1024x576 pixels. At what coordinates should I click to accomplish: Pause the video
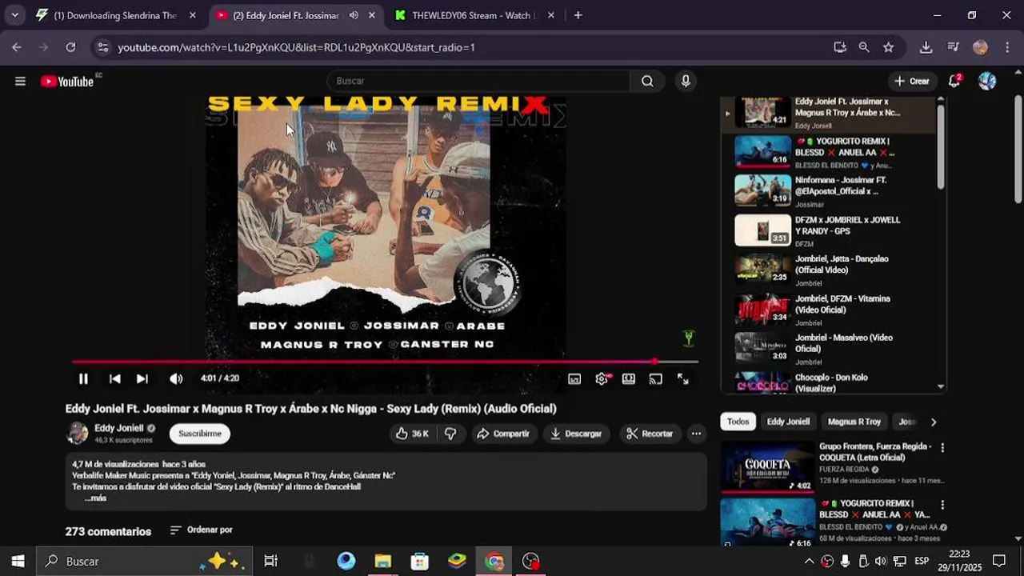tap(83, 378)
